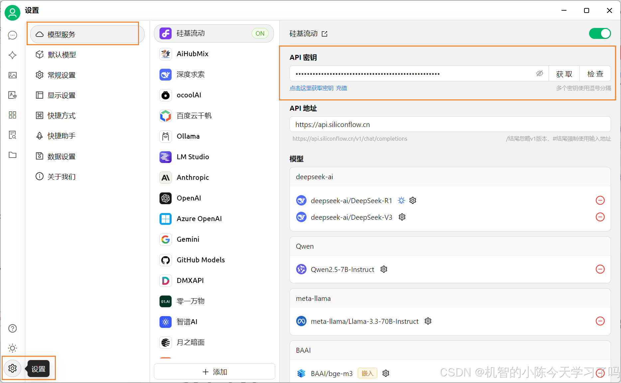Select the 百度云千帆 provider
Screen dimensions: 621x383
tap(214, 116)
